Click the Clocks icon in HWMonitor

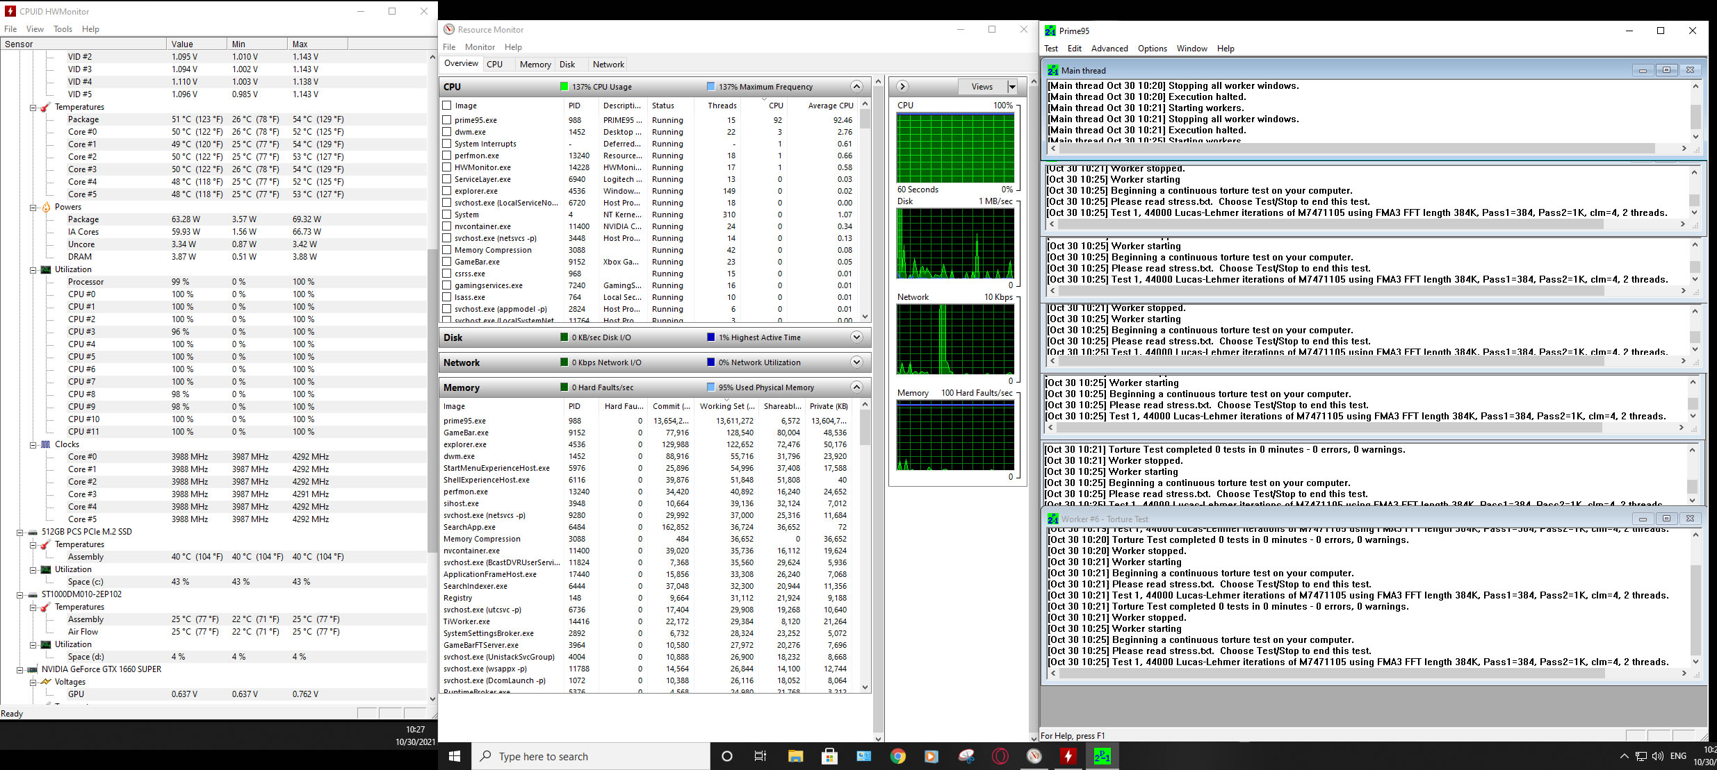46,444
